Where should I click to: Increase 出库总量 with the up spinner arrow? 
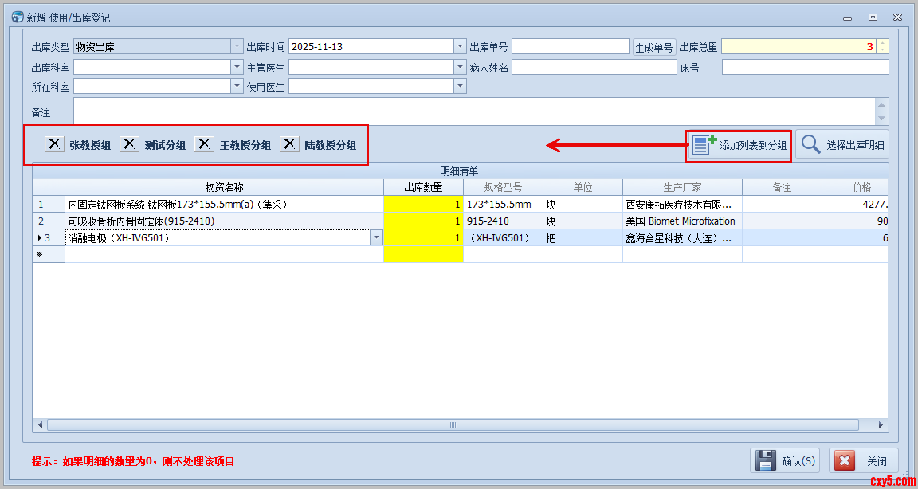click(883, 43)
